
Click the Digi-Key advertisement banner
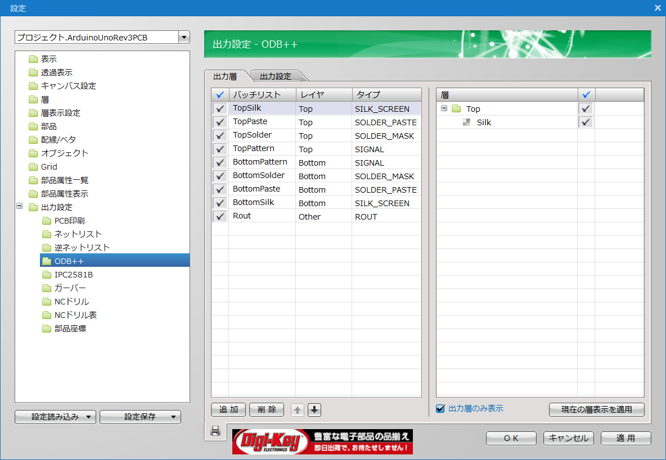(x=322, y=441)
